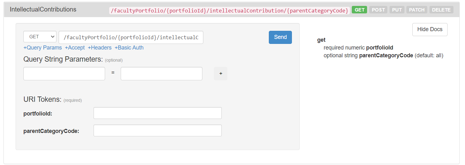Click the query parameter name field

pyautogui.click(x=64, y=73)
